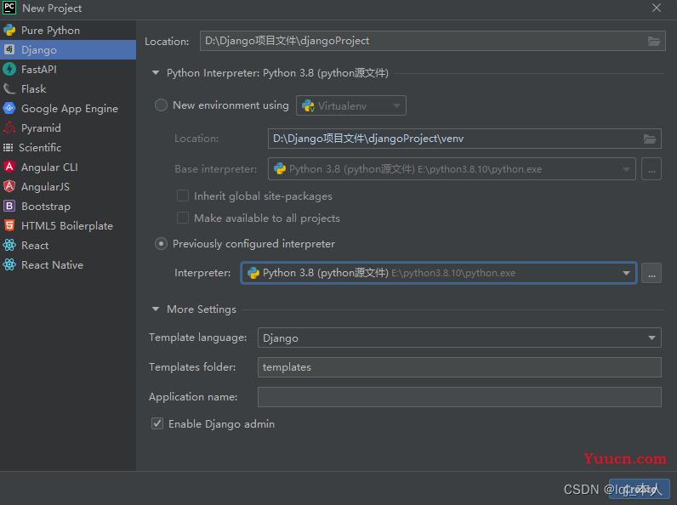The image size is (677, 505).
Task: Select the Pure Python project type icon
Action: pyautogui.click(x=9, y=31)
